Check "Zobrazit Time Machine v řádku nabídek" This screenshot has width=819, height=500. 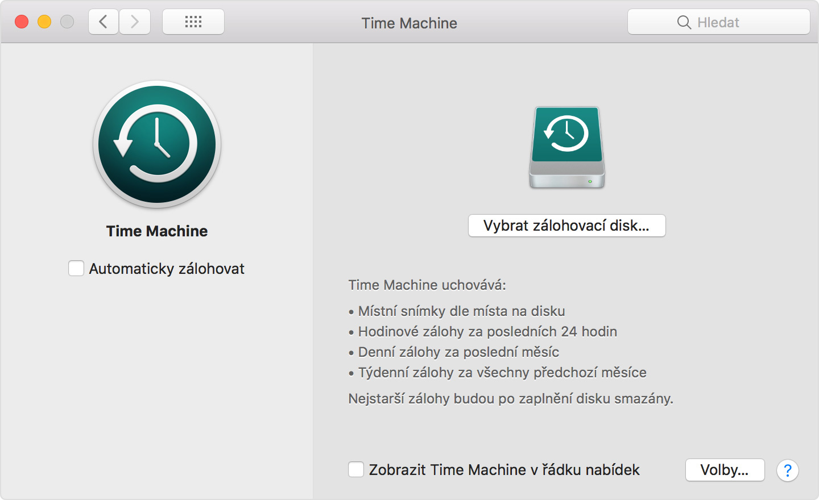(x=356, y=469)
